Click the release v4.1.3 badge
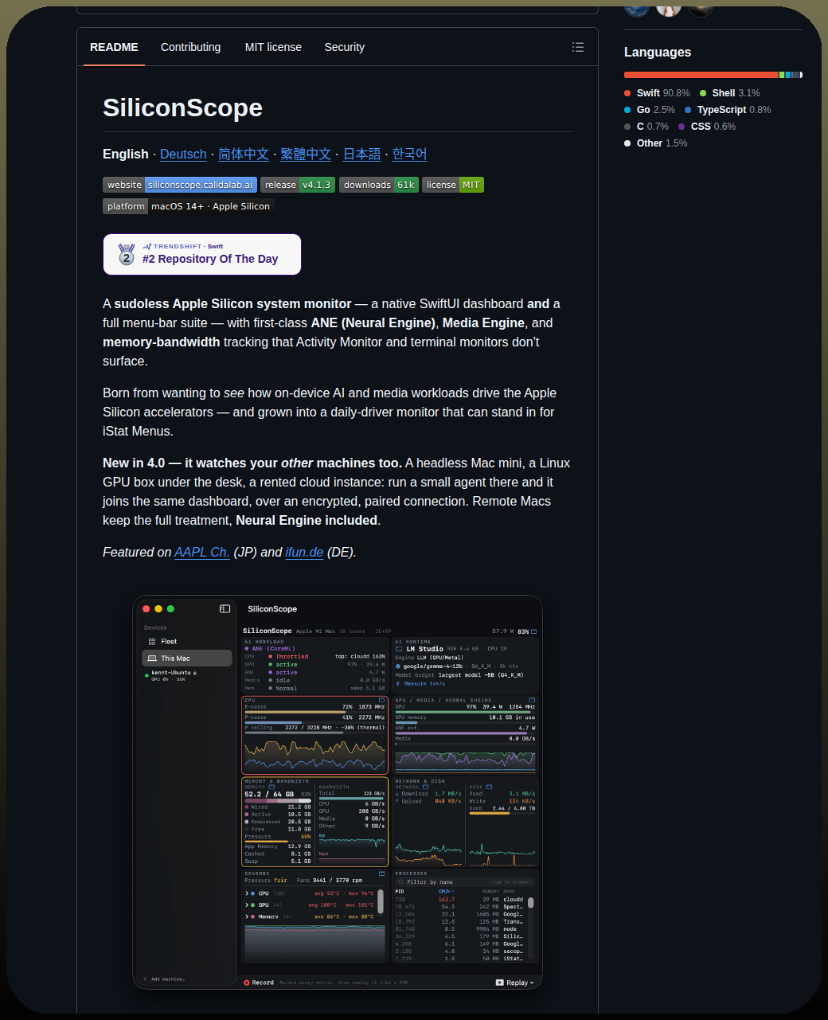828x1020 pixels. 298,185
